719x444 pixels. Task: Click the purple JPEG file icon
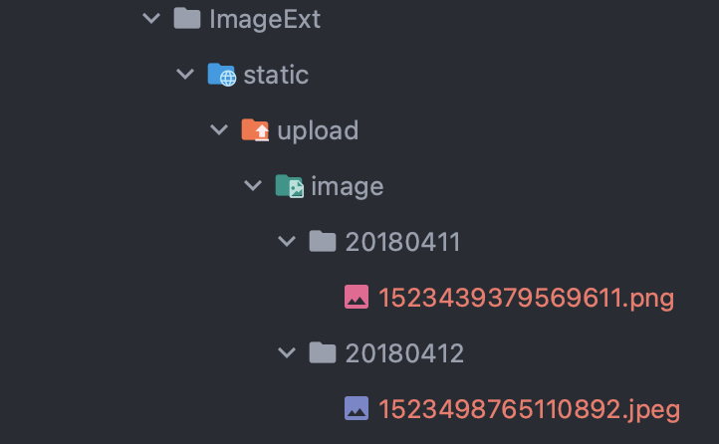click(357, 408)
